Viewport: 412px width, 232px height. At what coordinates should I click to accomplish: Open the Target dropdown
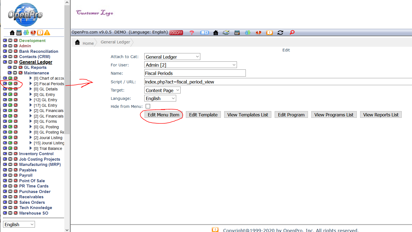(162, 90)
